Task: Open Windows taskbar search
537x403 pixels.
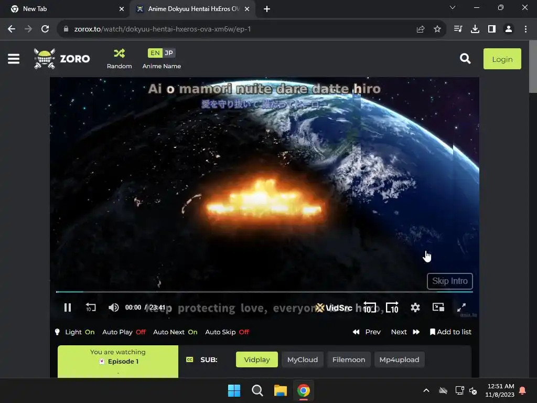Action: click(x=257, y=390)
